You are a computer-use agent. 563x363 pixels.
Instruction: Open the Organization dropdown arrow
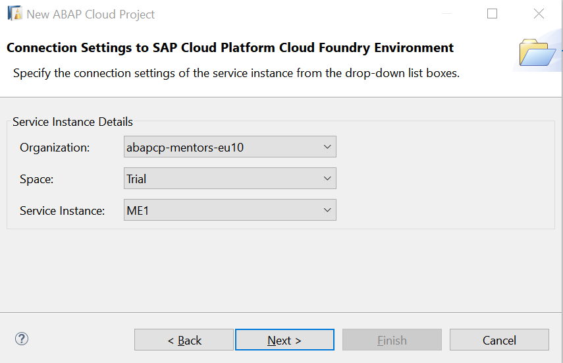coord(327,147)
